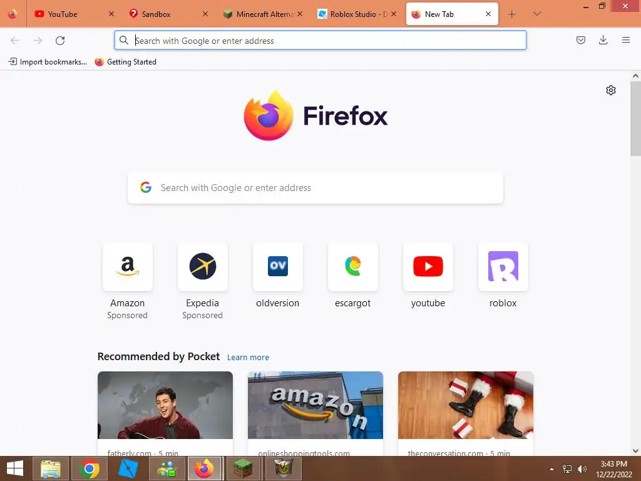Open the shield-box taskbar app icon
The width and height of the screenshot is (641, 481).
tap(284, 468)
